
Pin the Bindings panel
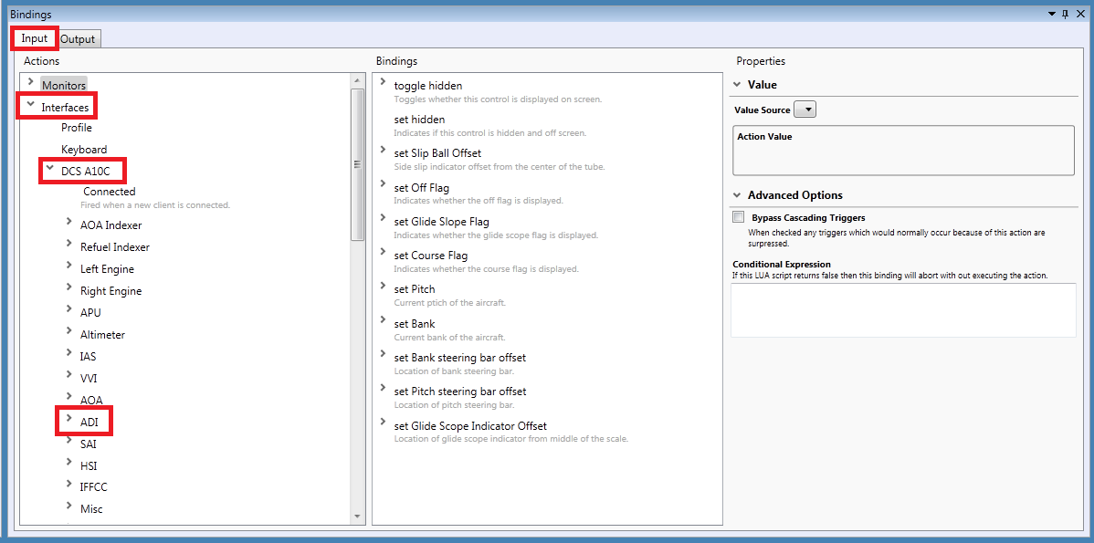(1066, 14)
